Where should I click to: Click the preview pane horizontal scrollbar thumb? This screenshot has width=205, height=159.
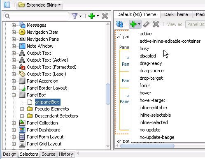click(147, 146)
